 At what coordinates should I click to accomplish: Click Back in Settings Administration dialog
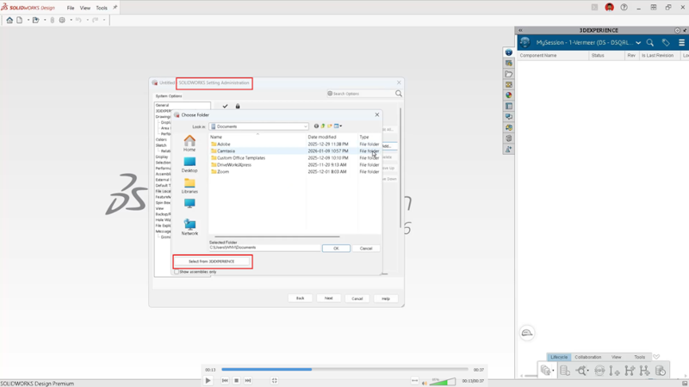click(300, 298)
